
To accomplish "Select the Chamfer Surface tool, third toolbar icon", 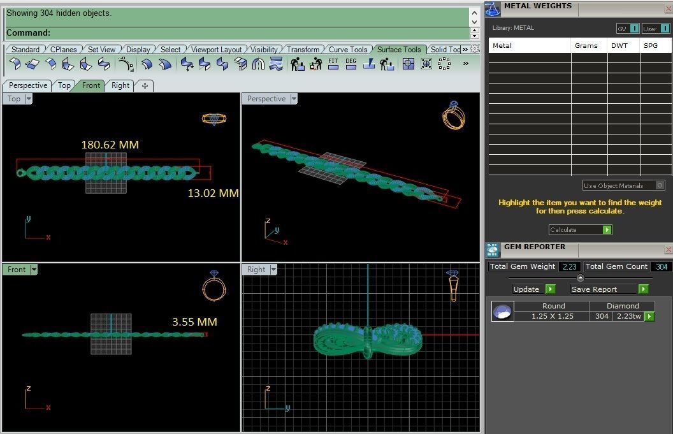I will 50,64.
